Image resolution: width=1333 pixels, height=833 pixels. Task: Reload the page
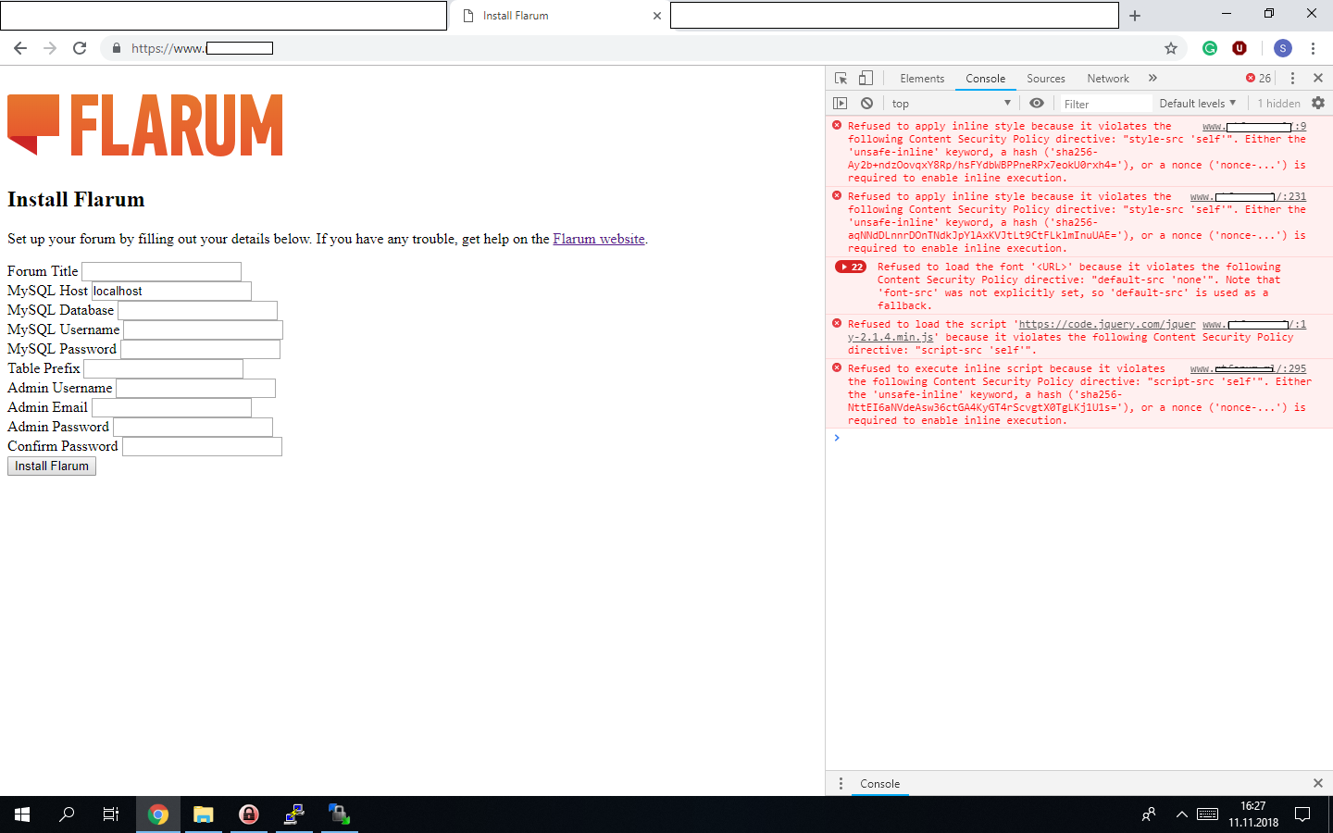pos(80,48)
